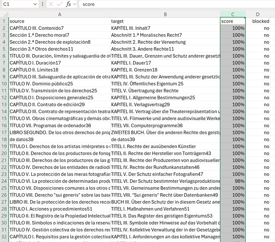Select cell 'KAPITEL I. Allgemeine Bestimmungen25'
Image resolution: width=275 pixels, height=242 pixels.
[165, 98]
